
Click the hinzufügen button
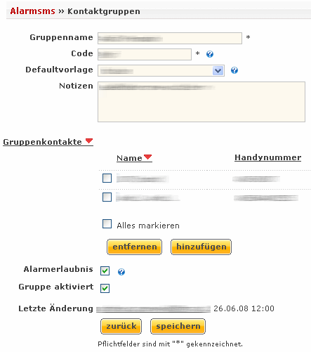click(x=201, y=247)
